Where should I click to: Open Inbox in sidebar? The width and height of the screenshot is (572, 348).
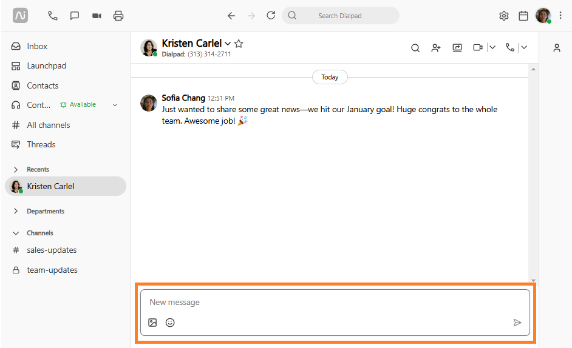[x=29, y=46]
